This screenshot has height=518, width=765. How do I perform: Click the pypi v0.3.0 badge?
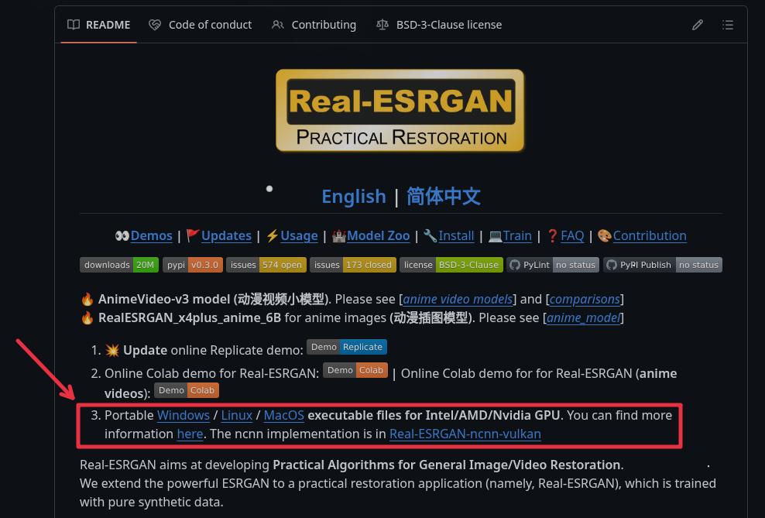coord(193,265)
